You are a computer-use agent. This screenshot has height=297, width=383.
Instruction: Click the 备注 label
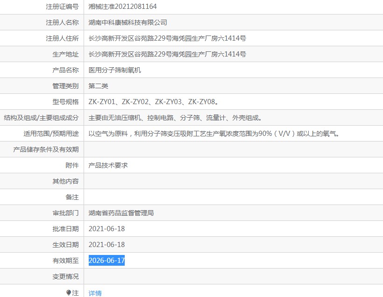[x=72, y=197]
